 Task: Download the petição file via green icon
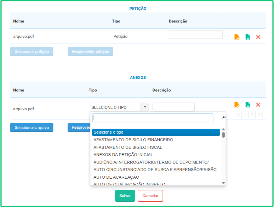[x=248, y=37]
